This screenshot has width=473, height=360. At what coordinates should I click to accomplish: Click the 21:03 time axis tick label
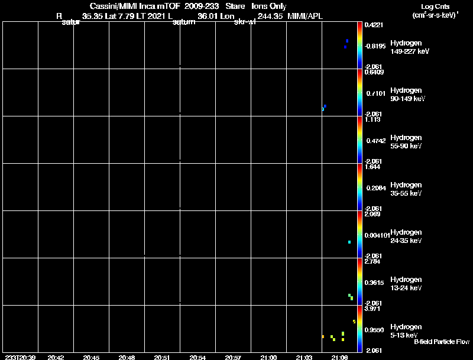click(304, 358)
